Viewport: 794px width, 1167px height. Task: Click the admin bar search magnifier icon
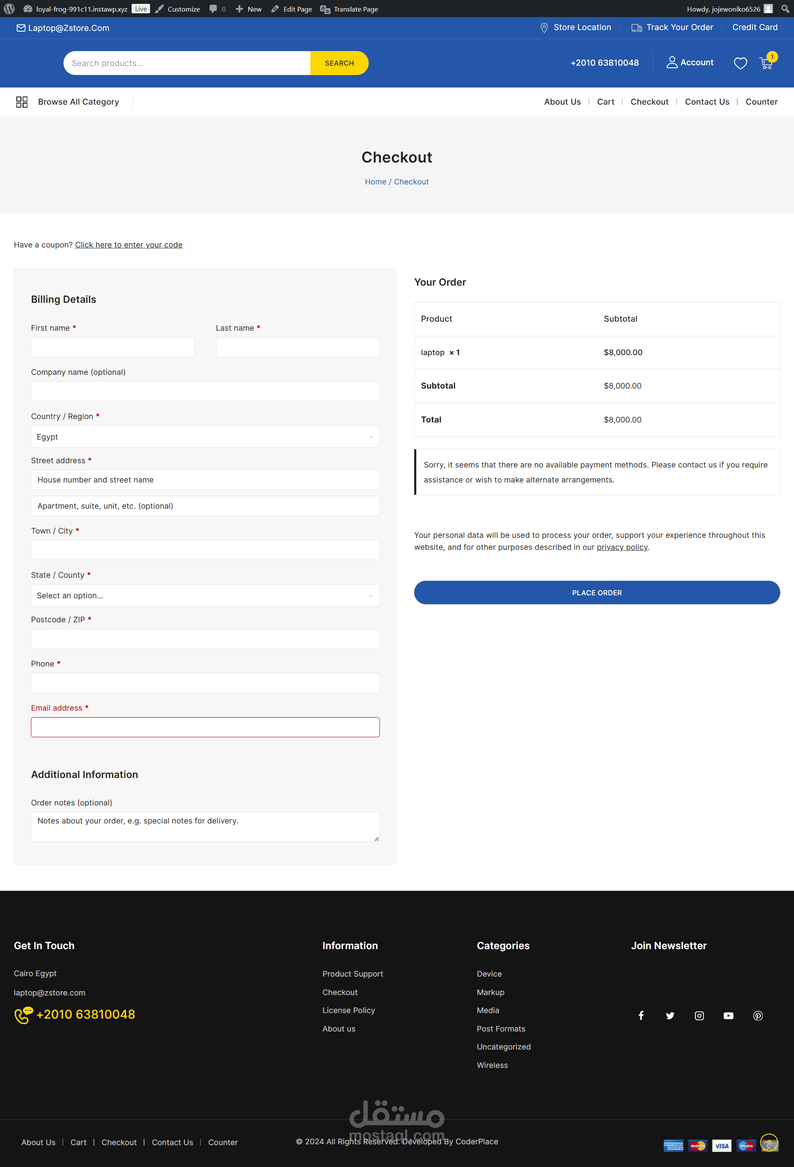[x=785, y=9]
